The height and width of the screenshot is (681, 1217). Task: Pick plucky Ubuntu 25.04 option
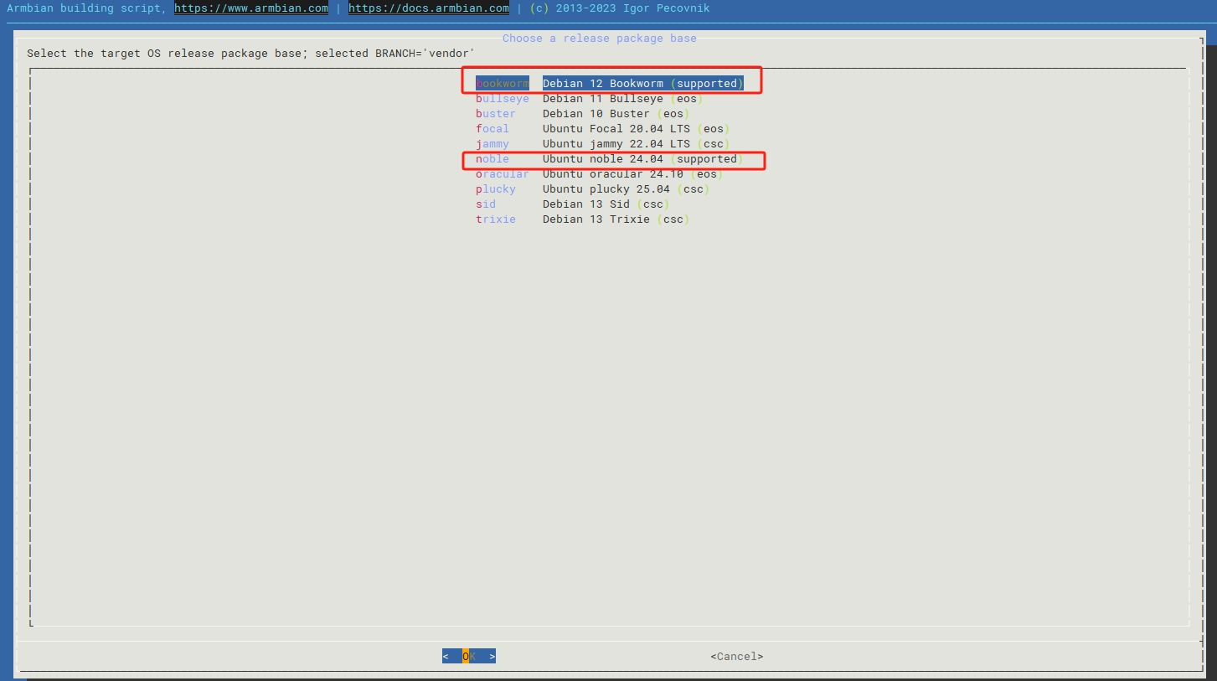[x=496, y=189]
